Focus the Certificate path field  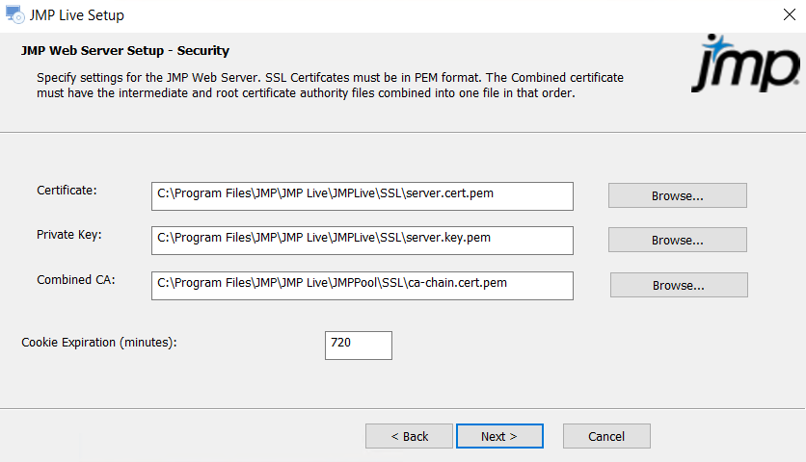coord(363,196)
